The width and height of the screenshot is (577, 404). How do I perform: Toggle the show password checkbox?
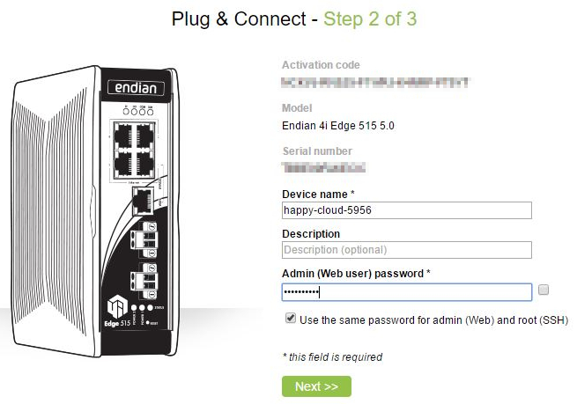tap(544, 290)
